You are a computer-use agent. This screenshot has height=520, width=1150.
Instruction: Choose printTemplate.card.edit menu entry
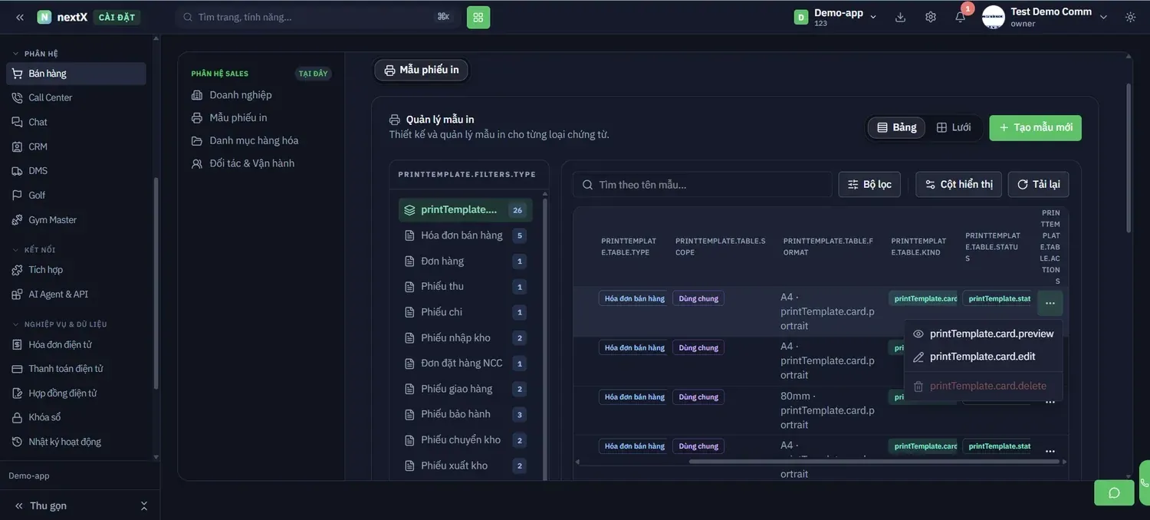[x=984, y=357]
